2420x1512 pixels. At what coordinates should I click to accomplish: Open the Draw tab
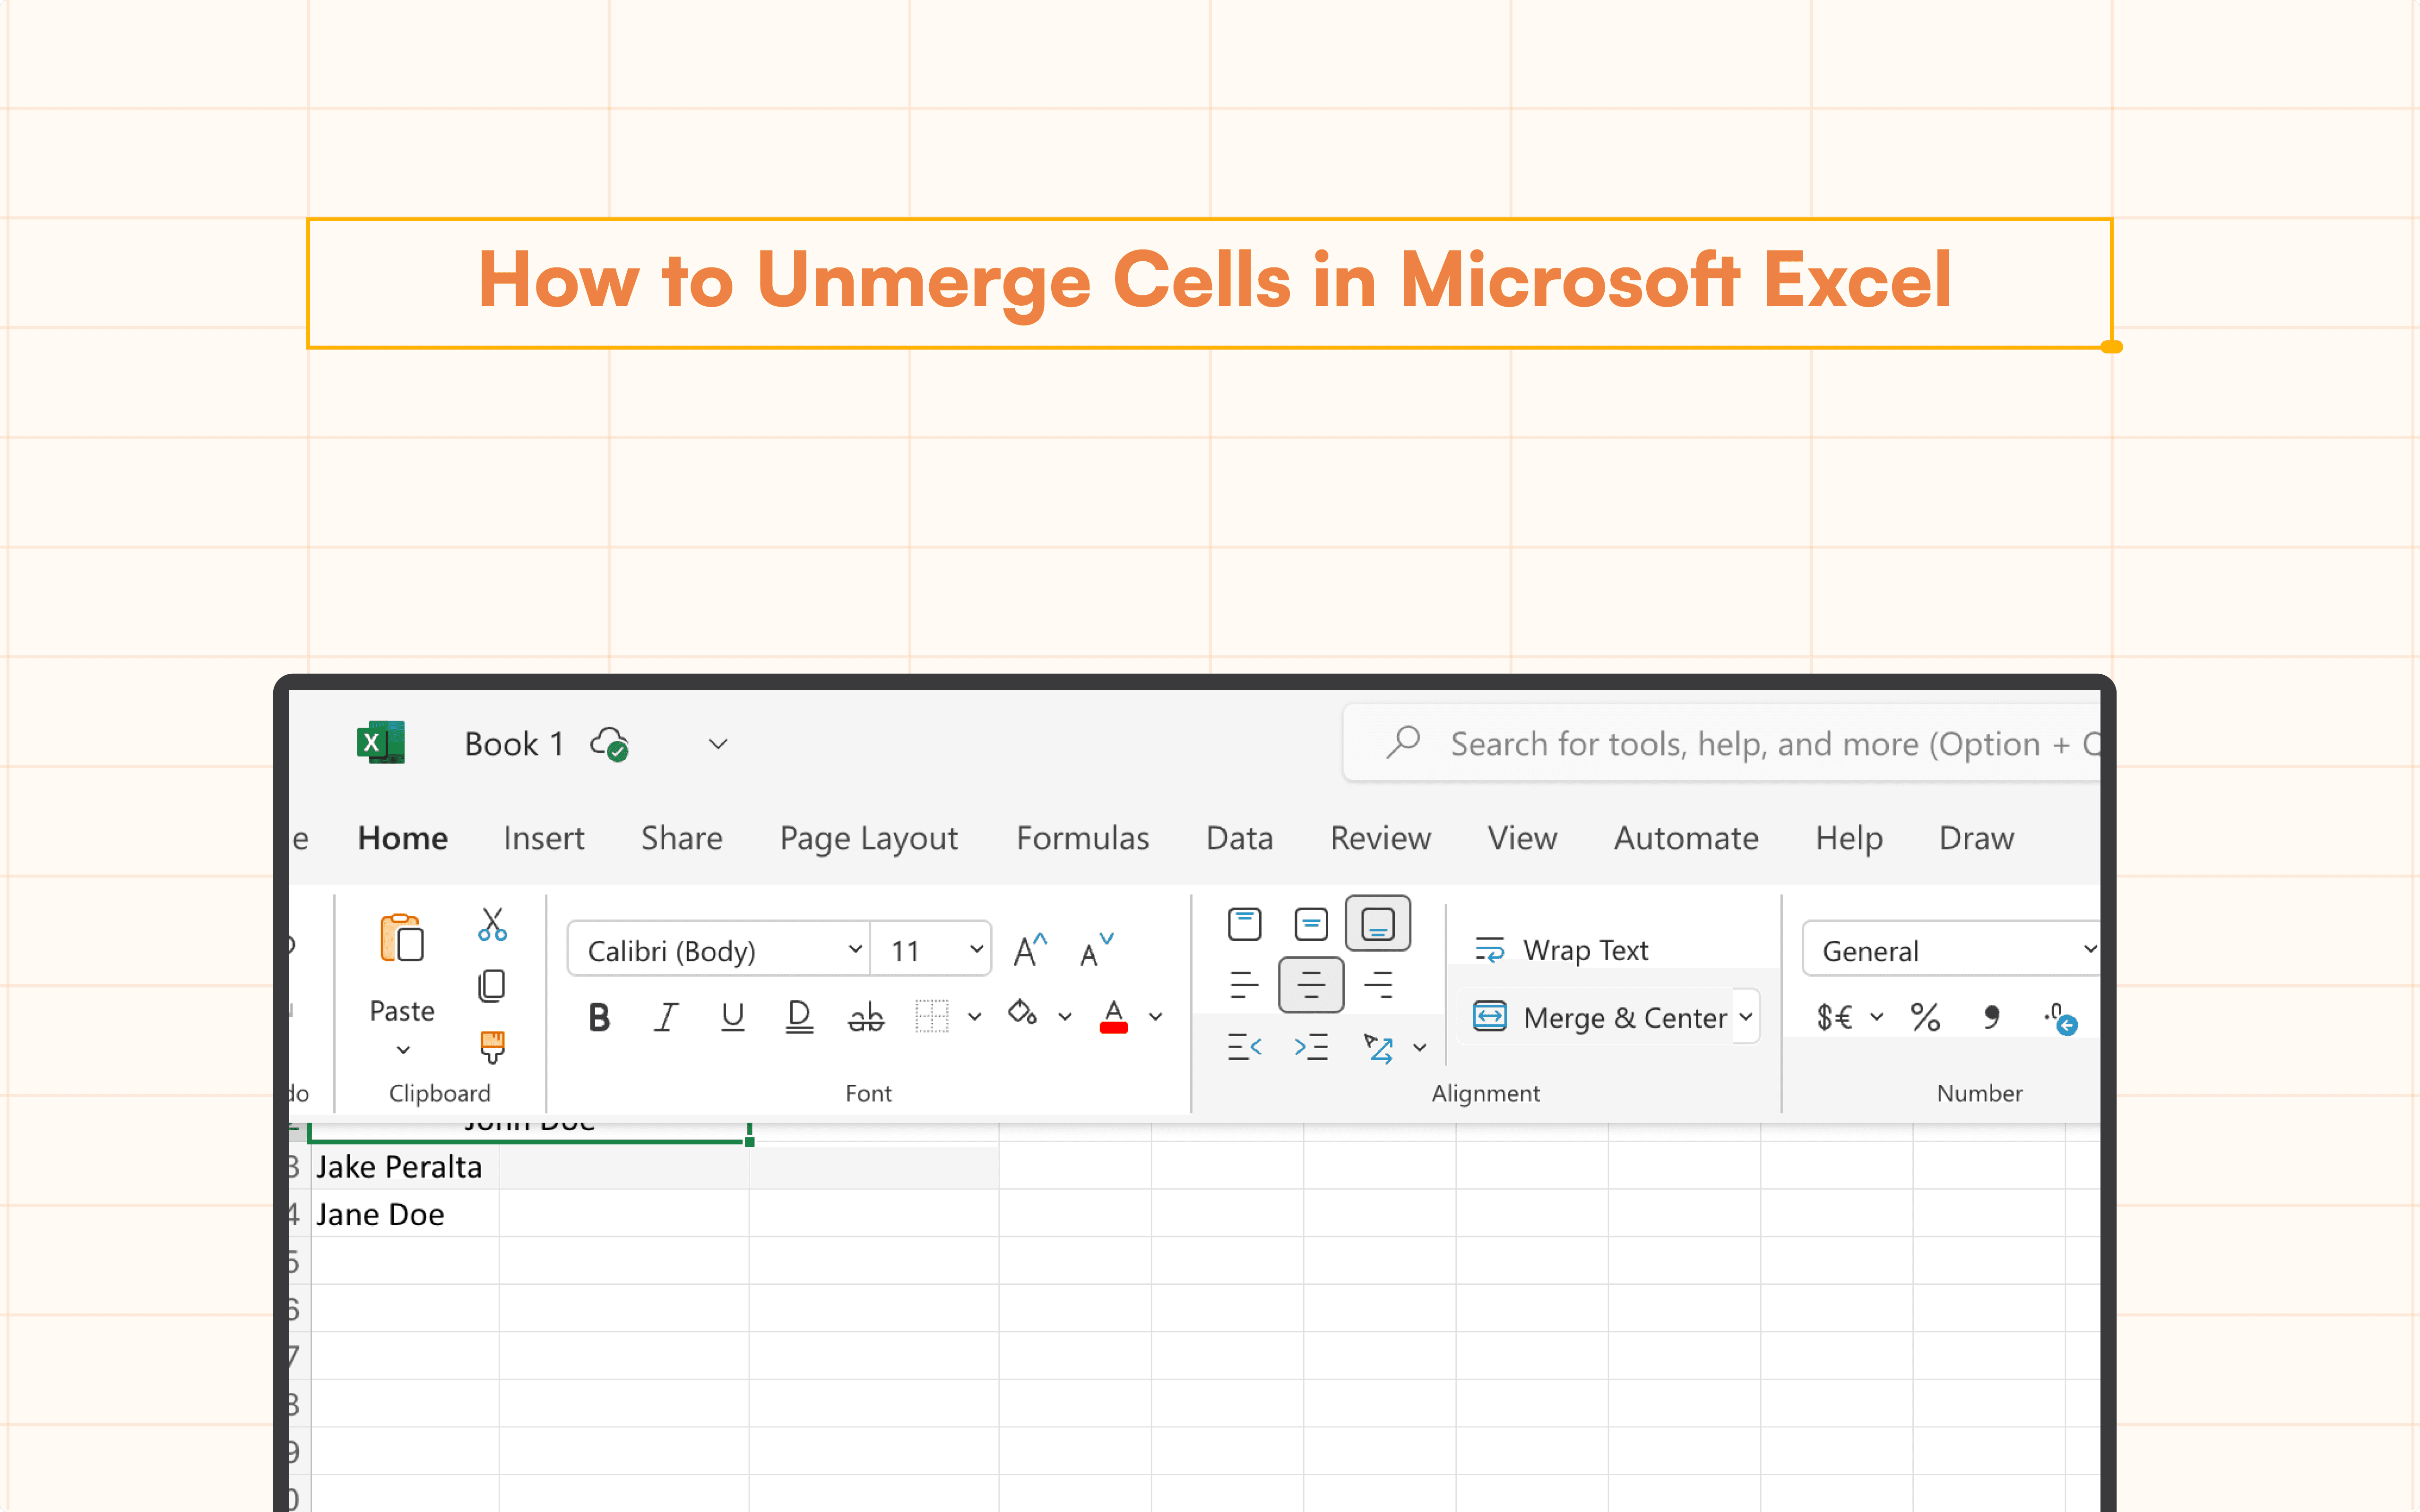pyautogui.click(x=1977, y=838)
